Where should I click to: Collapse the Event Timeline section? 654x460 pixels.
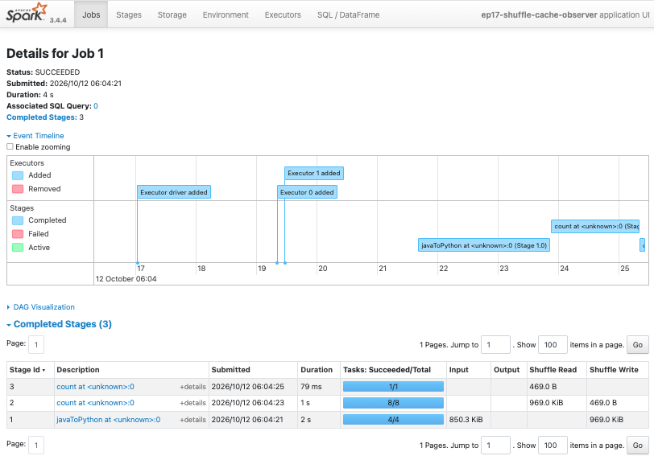[x=35, y=136]
